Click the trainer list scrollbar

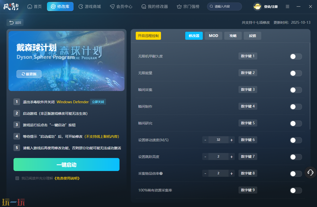310,86
